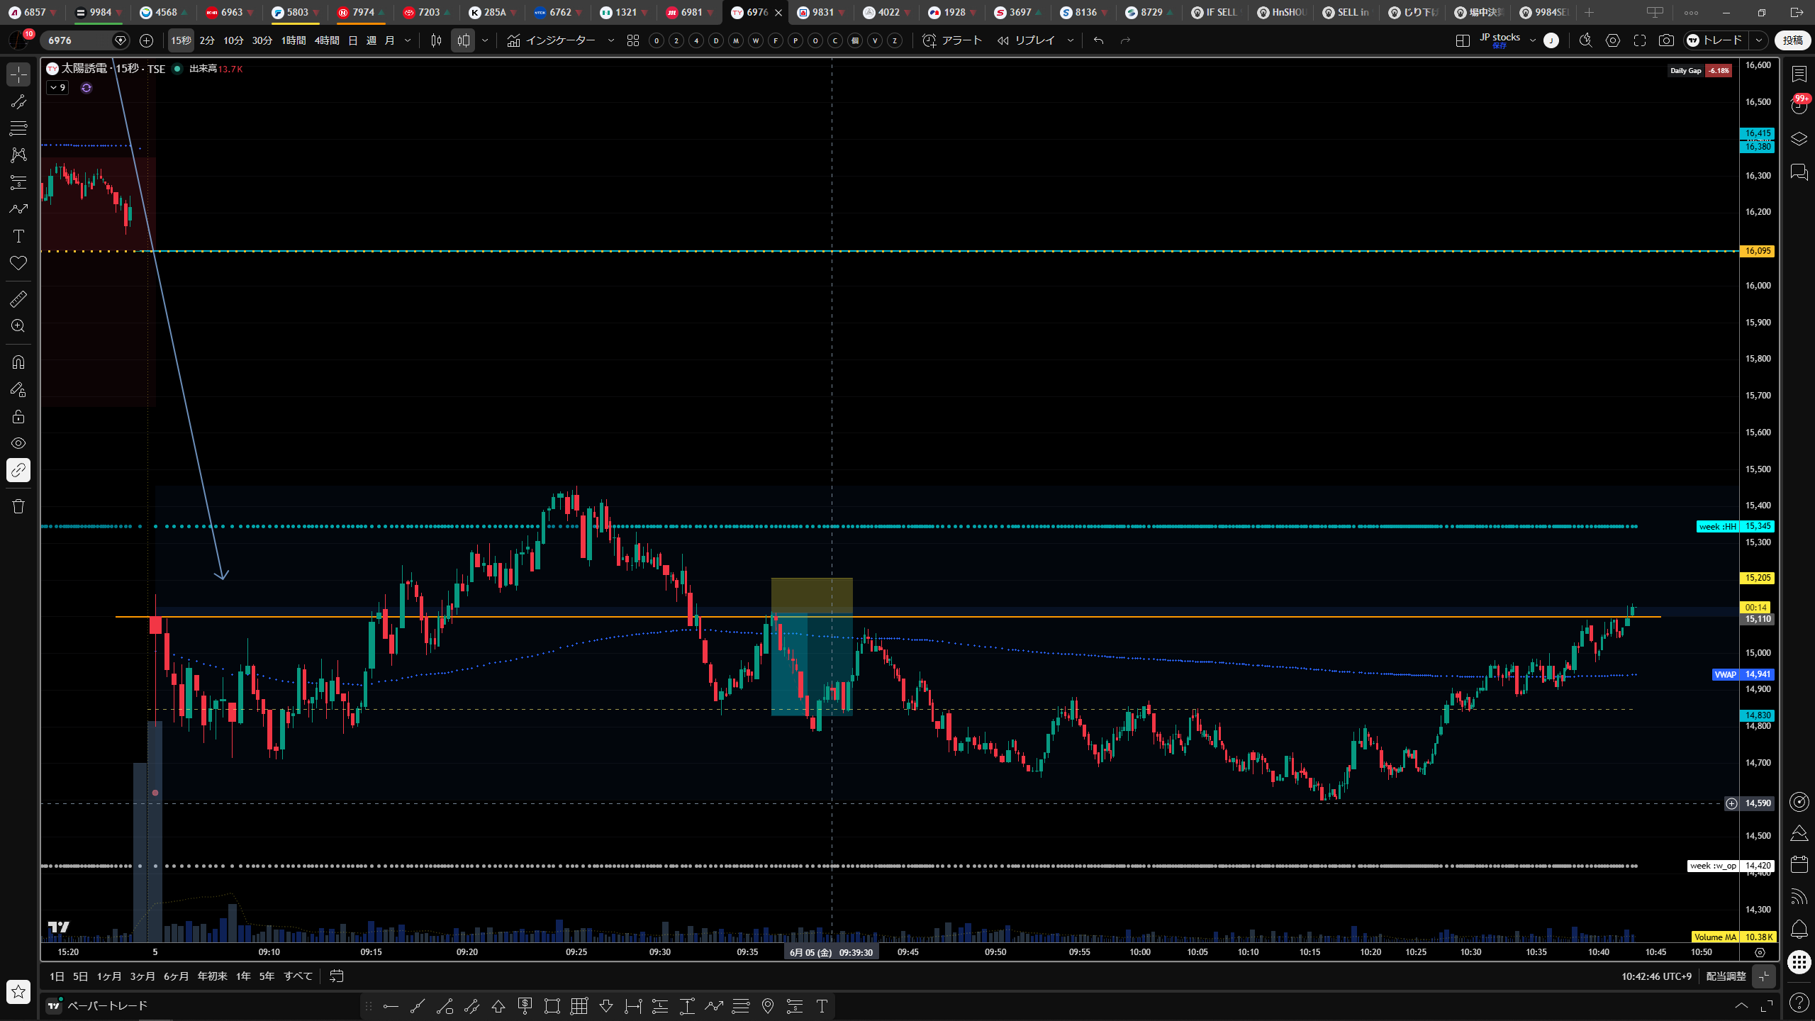Set the date range to 3ヶ月
This screenshot has height=1021, width=1815.
coord(143,976)
